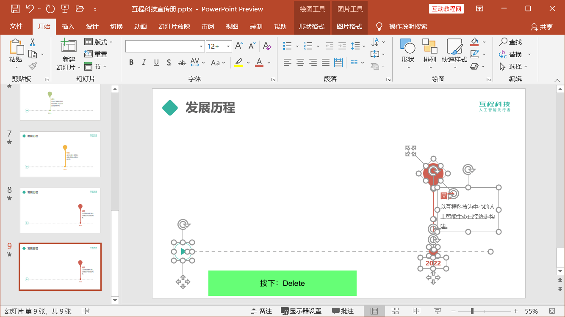Open the File (文件) tab

coord(16,26)
